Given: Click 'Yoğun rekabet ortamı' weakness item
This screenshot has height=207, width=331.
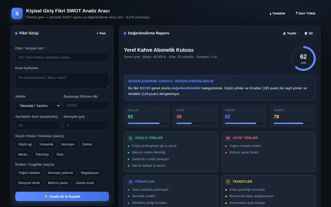Looking at the screenshot, I should (x=245, y=146).
